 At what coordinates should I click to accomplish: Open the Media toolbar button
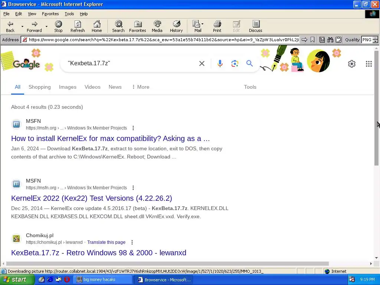(x=157, y=26)
